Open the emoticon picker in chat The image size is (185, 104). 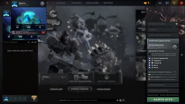point(117,100)
